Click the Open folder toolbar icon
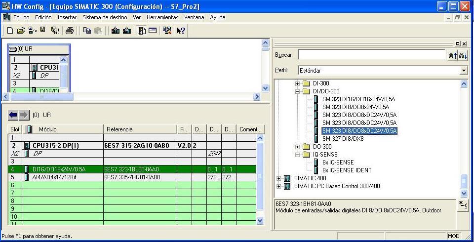 [21, 31]
